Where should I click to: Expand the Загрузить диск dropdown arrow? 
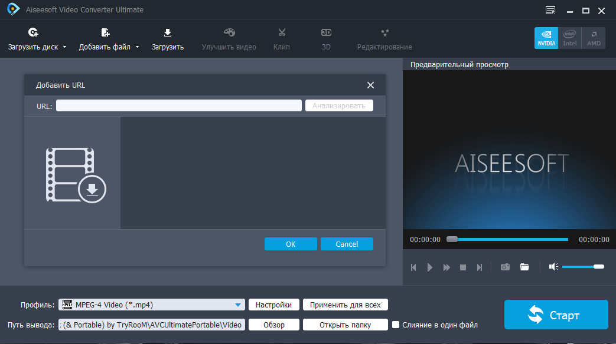point(64,47)
